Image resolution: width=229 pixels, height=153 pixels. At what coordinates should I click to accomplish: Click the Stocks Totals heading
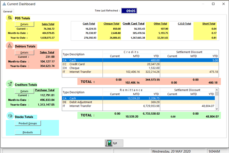coord(24,117)
